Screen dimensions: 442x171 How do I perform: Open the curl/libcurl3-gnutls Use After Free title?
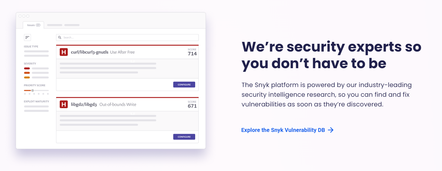pos(103,52)
